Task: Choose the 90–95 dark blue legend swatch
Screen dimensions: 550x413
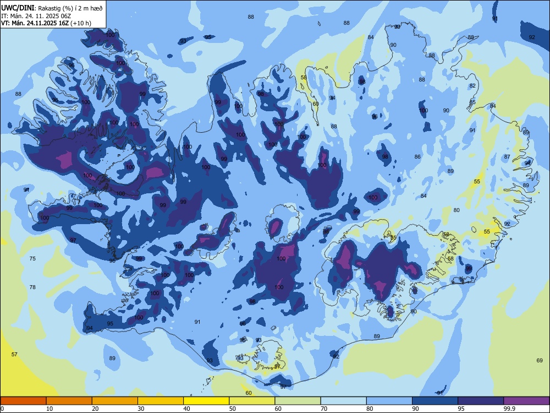Action: 435,401
